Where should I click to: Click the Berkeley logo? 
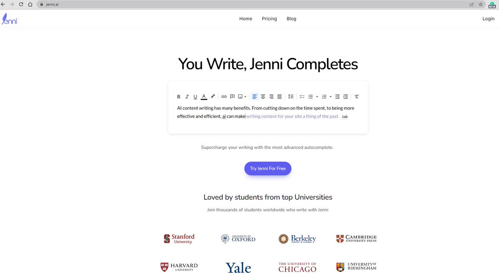[297, 239]
